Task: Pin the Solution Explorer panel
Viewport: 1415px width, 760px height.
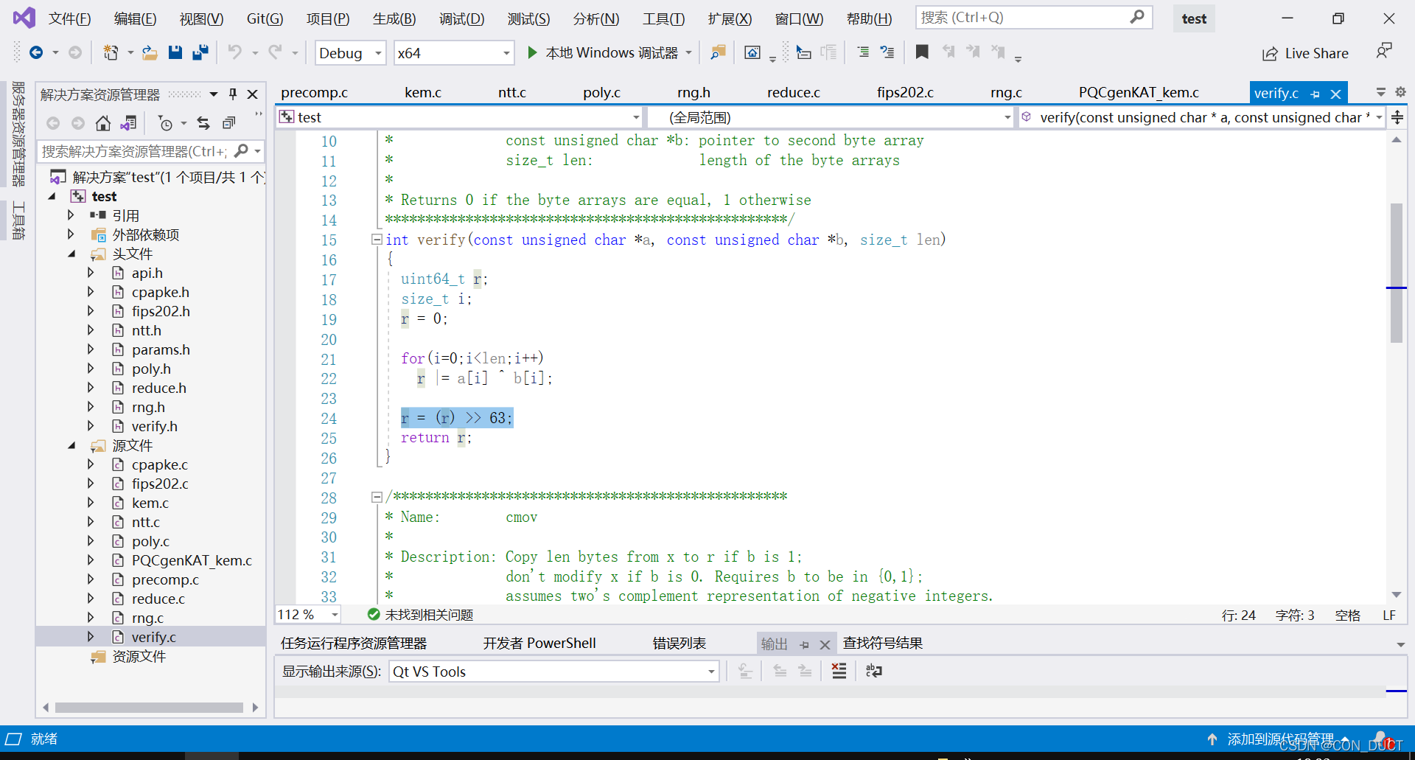Action: coord(233,94)
